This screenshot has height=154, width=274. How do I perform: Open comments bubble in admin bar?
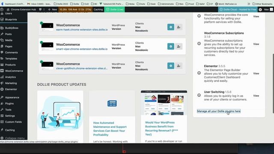[40, 9]
